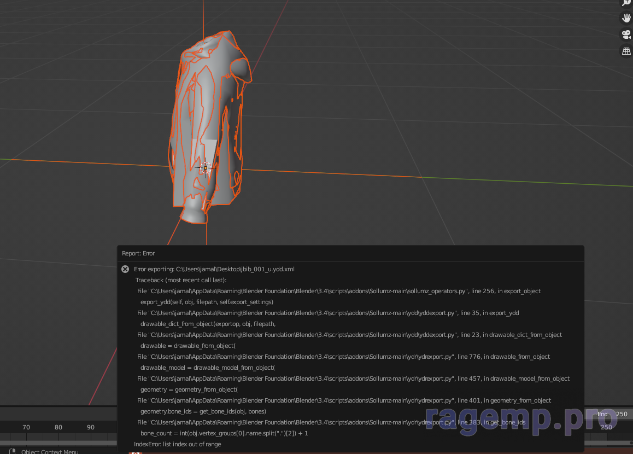Click "IndexError: list index out of range" line
The width and height of the screenshot is (633, 454).
click(x=177, y=444)
